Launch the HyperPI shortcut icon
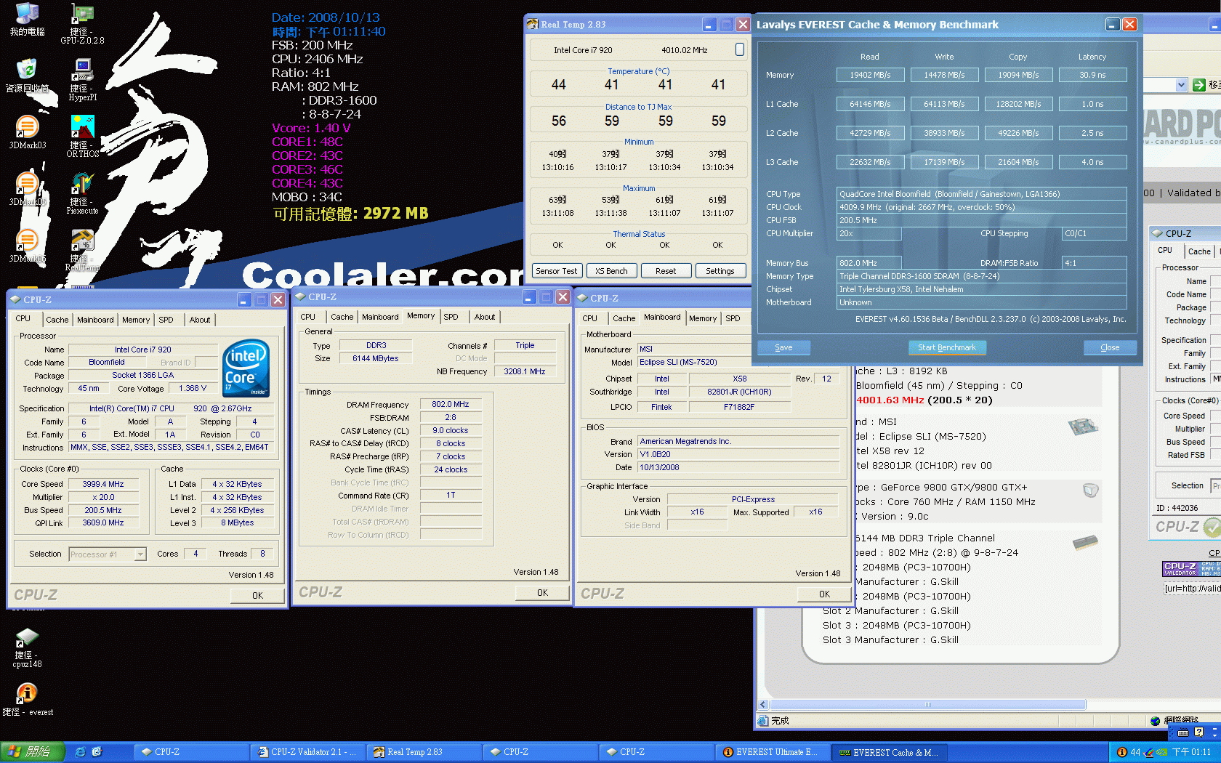The image size is (1221, 763). pos(82,80)
